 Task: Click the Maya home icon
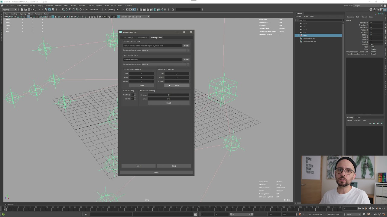[2, 5]
